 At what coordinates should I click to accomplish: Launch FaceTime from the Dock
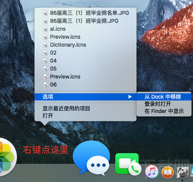point(128,164)
